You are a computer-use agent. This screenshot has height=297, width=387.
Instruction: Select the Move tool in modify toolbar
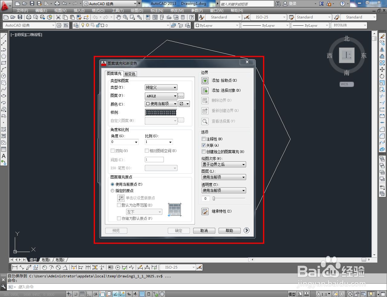tap(382, 69)
